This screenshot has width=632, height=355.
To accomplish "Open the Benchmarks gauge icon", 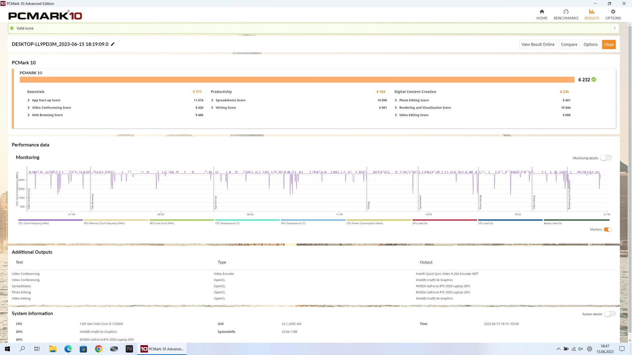I will 566,12.
